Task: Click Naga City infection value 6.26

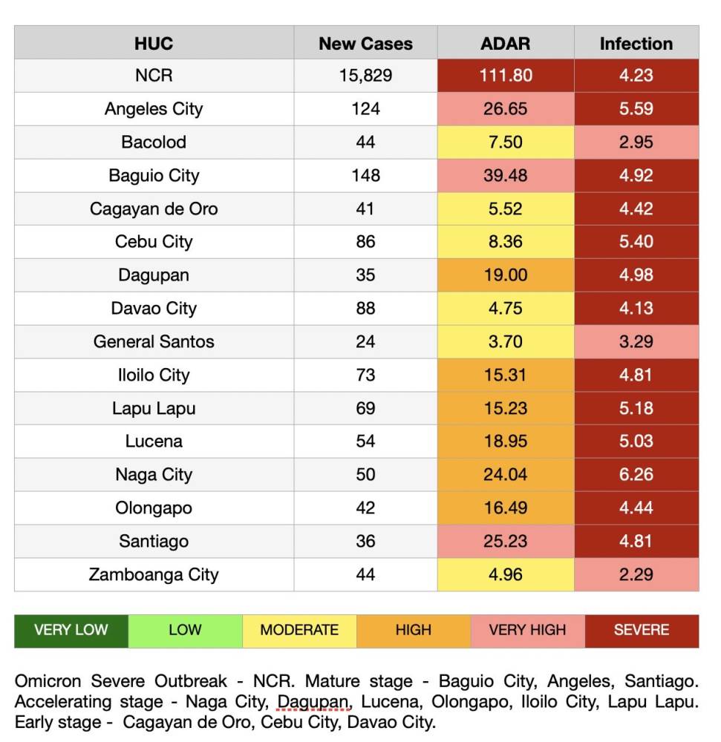Action: tap(636, 475)
